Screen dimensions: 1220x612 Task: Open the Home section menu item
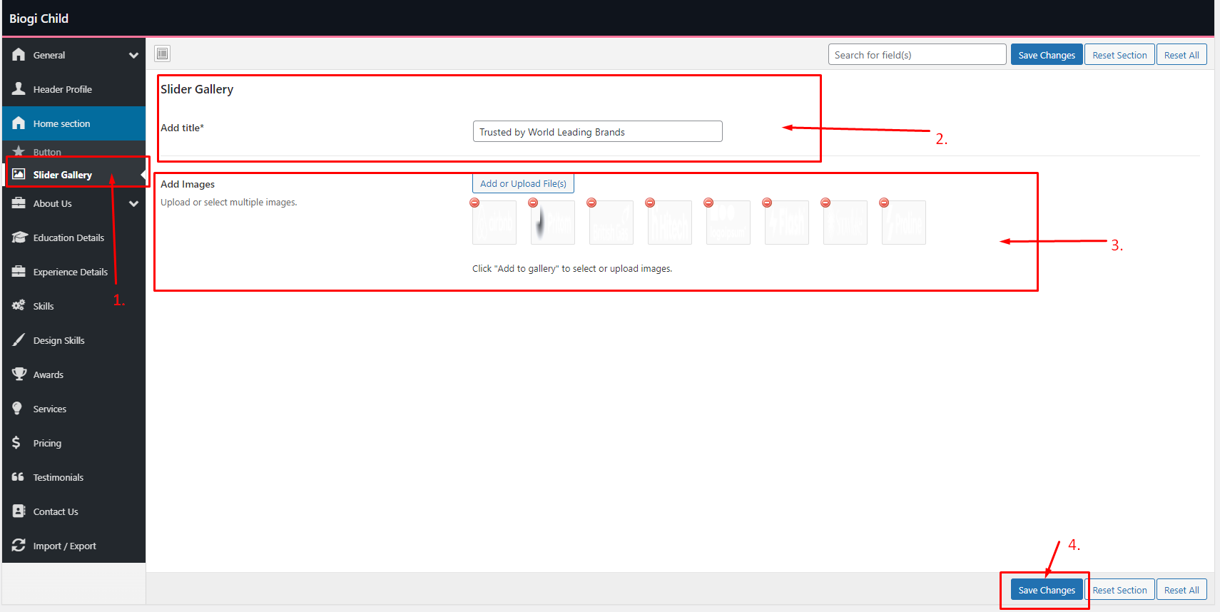click(x=74, y=123)
